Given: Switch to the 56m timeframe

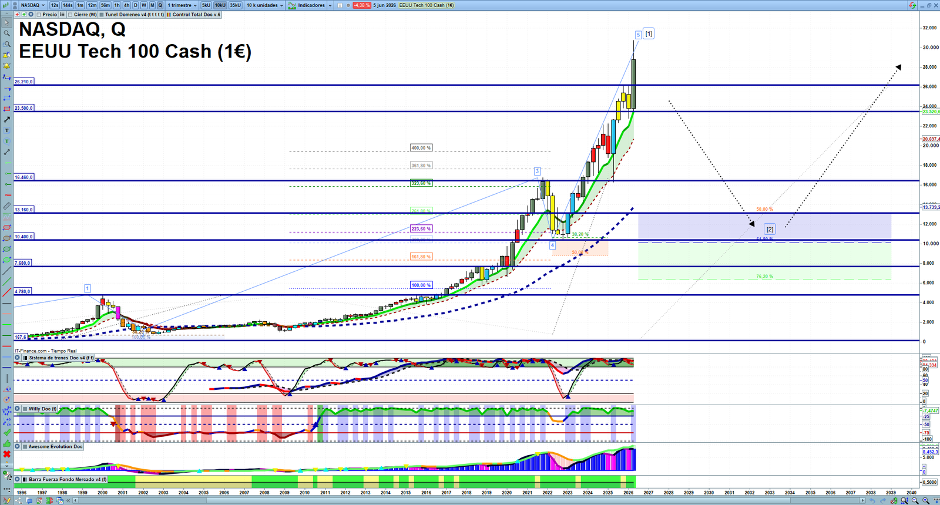Looking at the screenshot, I should coord(105,5).
